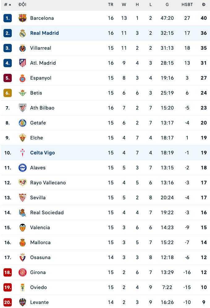Click the red rank 18 relegation badge
Viewport: 210px width, 308px height.
[8, 273]
